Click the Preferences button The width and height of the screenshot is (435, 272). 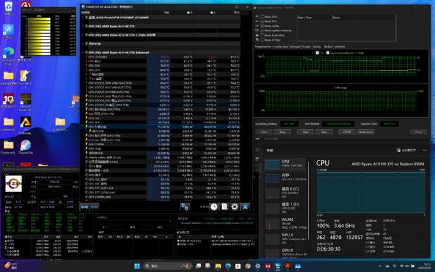366,132
